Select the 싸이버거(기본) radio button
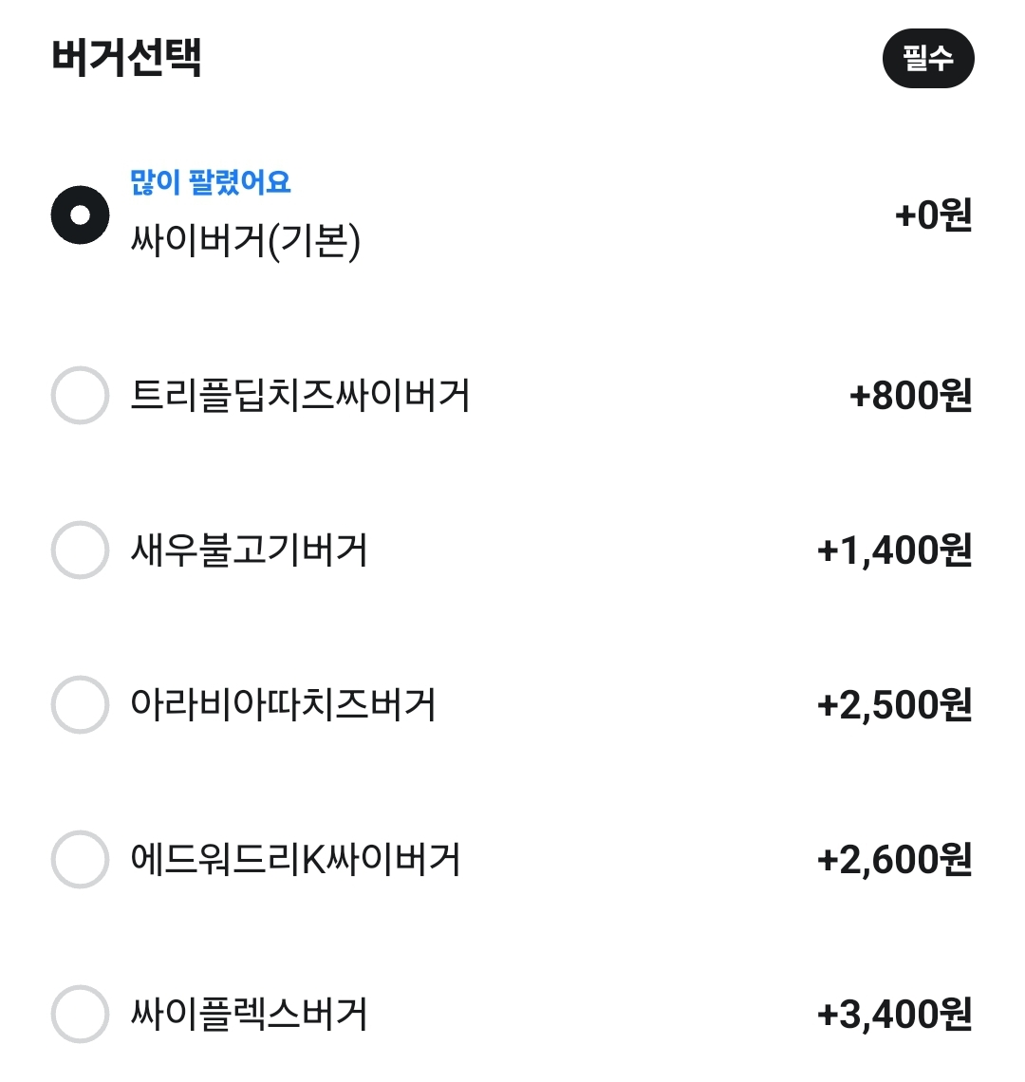Screen dimensions: 1025x1082 (x=80, y=215)
